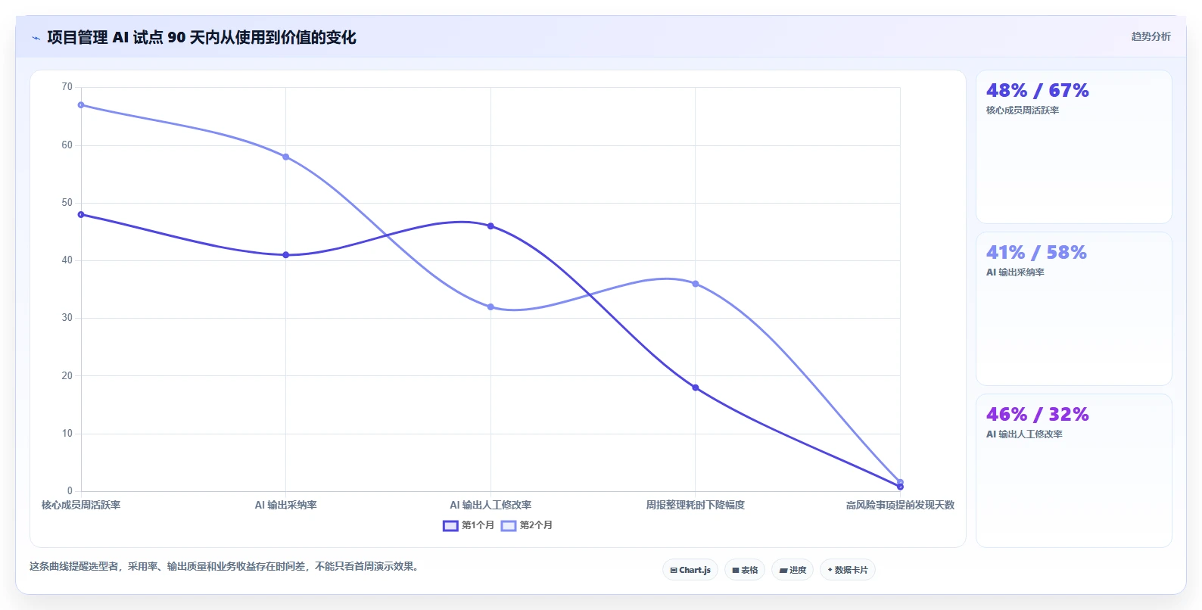Screen dimensions: 1202x610
Task: Click the 第2个月 legend color box
Action: click(x=509, y=525)
